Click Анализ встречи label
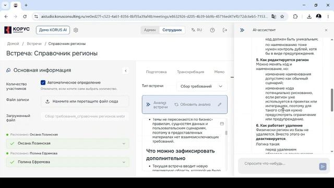 (161, 104)
